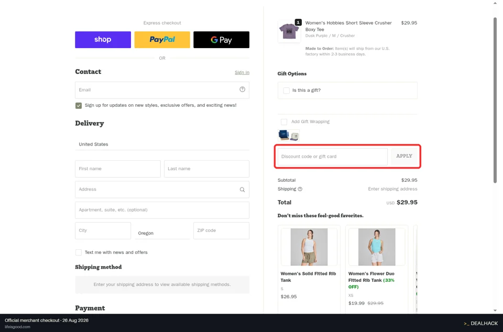503x332 pixels.
Task: Open the Sign in link
Action: [x=242, y=72]
